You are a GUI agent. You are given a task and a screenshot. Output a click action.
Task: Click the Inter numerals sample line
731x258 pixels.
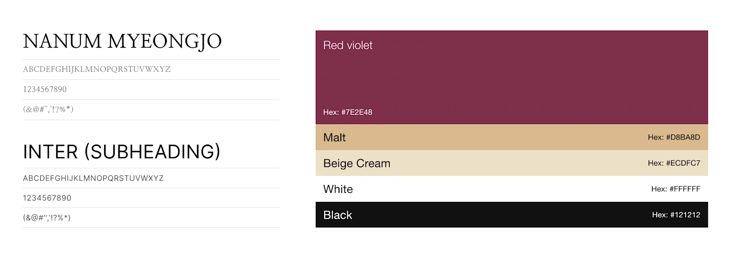coord(47,198)
